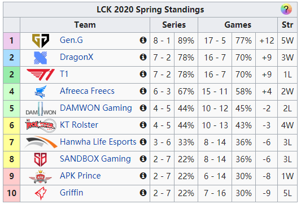Viewport: 301px width, 204px height.
Task: Click Hanwha Life Esports info icon
Action: [x=143, y=142]
